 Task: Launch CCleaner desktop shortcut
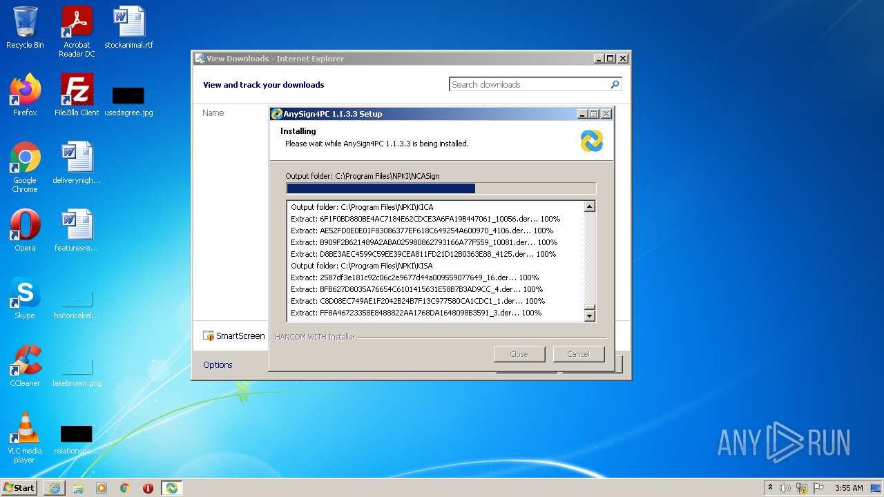[x=25, y=366]
